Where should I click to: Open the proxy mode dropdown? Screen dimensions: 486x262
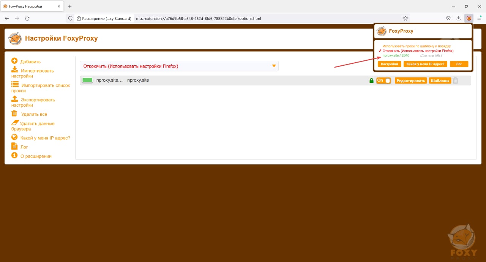click(179, 66)
